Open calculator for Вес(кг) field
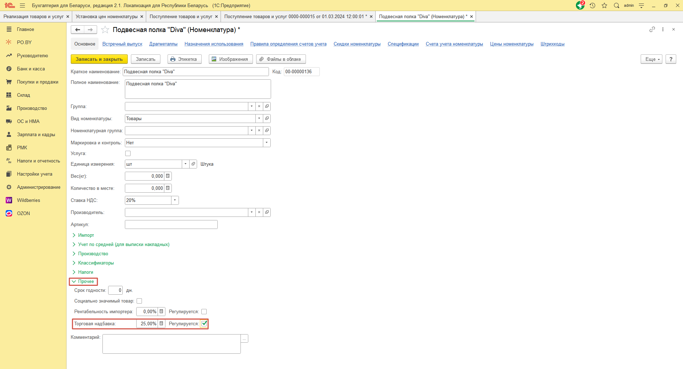The image size is (683, 369). coord(168,176)
